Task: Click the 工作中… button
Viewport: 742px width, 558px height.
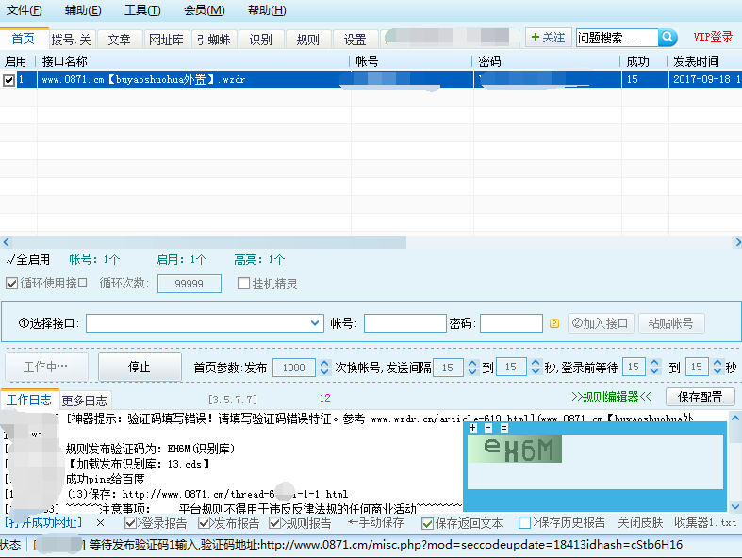Action: point(46,367)
